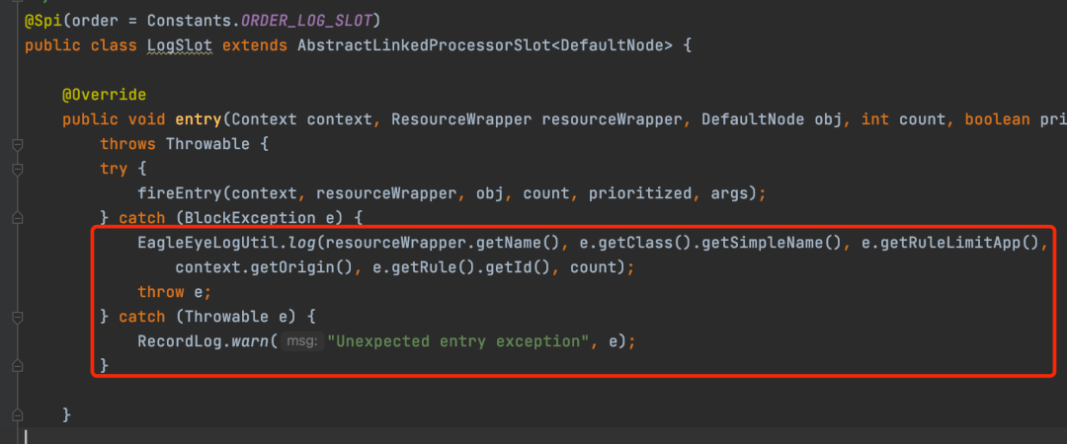Click the 'boolean' keyword in the signature
1067x444 pixels.
(x=998, y=119)
